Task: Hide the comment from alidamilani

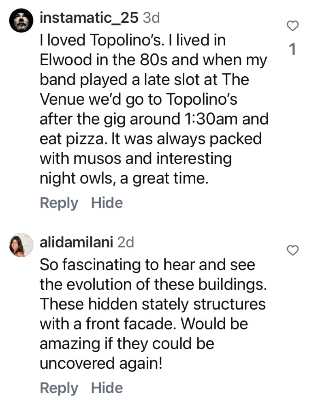Action: 107,388
